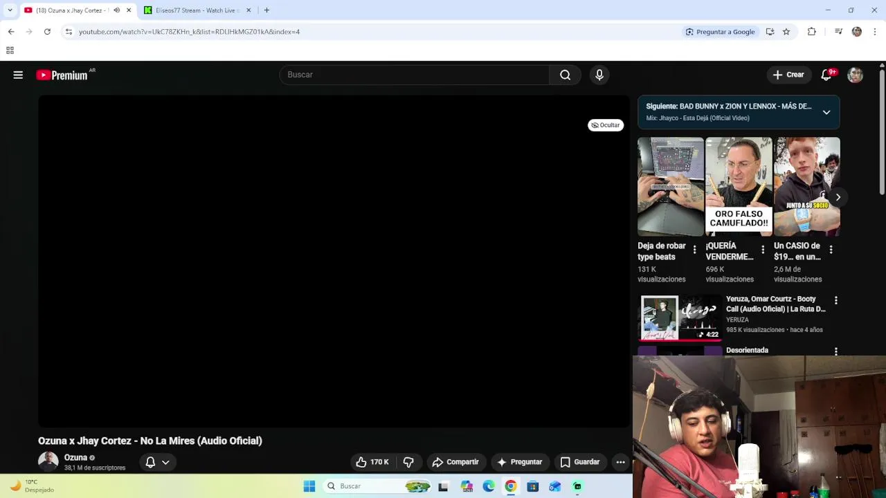
Task: Open Microsoft Edge from taskbar
Action: (x=489, y=486)
